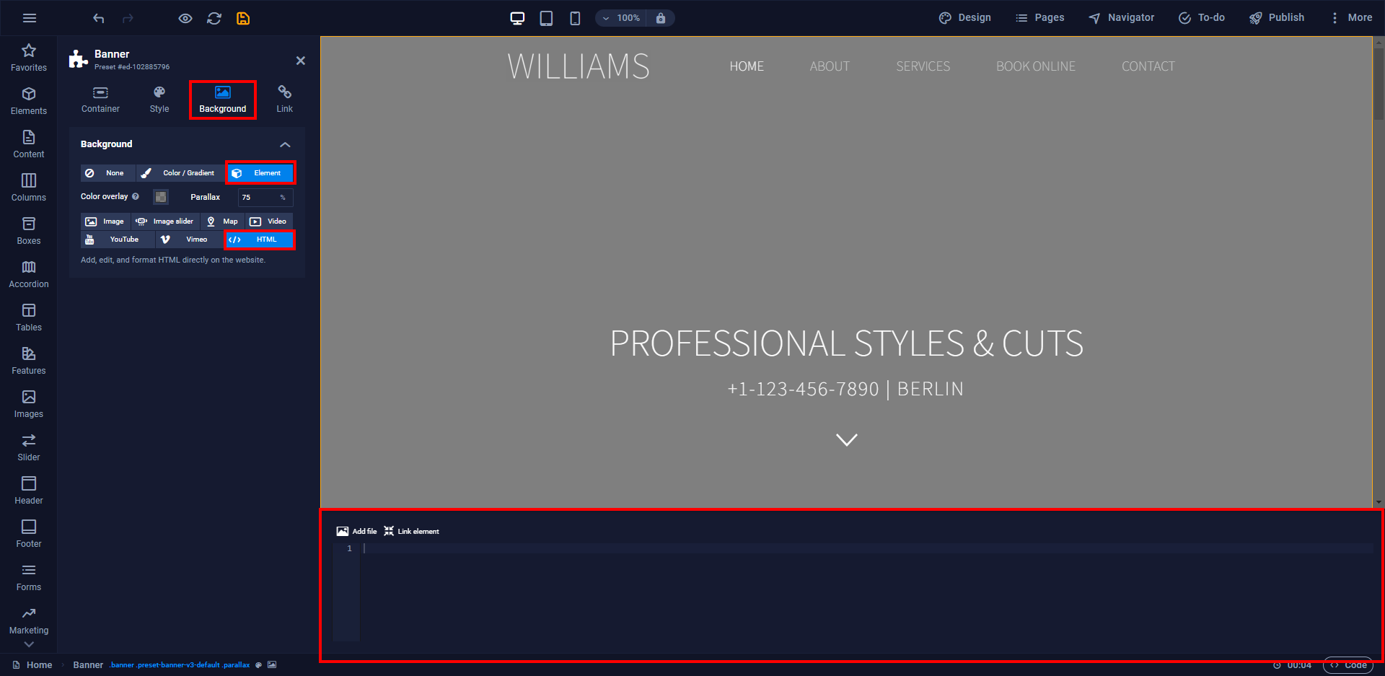Publish the website

tap(1277, 18)
